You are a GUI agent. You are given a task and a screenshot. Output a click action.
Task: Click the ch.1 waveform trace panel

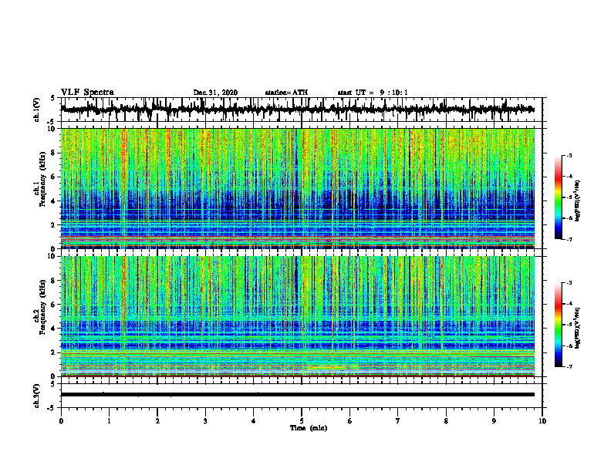302,110
